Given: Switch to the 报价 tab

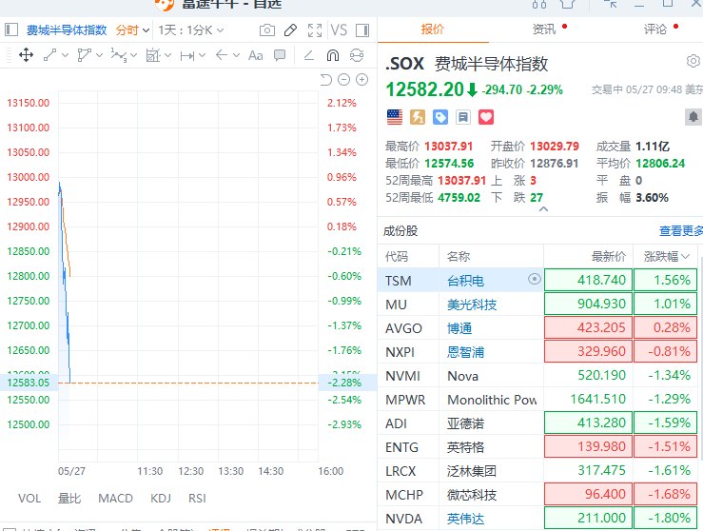Looking at the screenshot, I should click(433, 29).
